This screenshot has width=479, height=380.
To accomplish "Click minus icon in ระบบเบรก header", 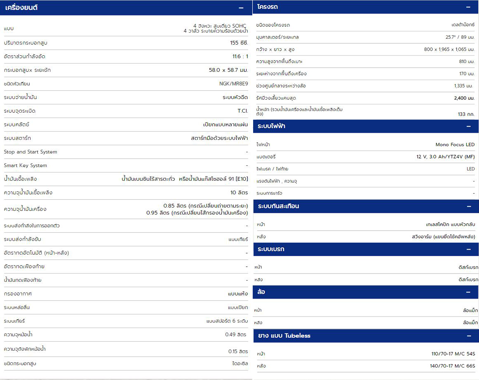I will 468,249.
